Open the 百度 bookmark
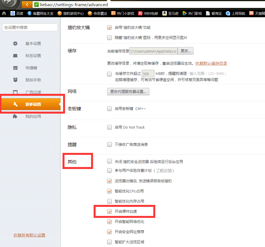Viewport: 265px width, 247px height. (x=17, y=13)
